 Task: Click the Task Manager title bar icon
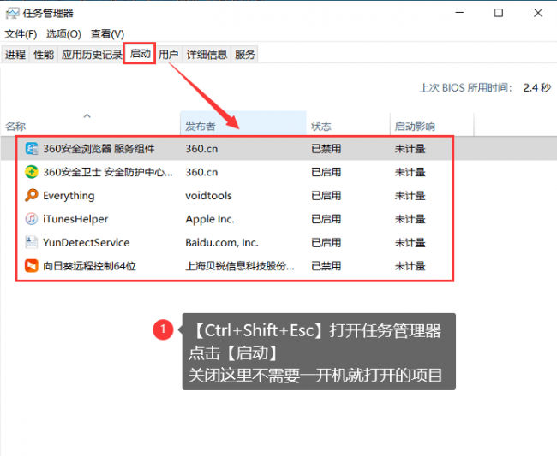tap(12, 14)
